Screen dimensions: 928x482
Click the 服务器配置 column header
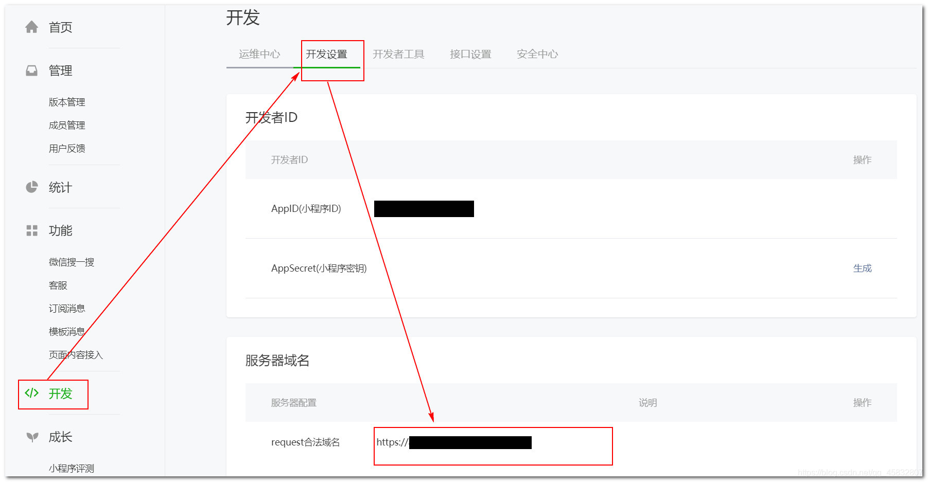click(294, 402)
